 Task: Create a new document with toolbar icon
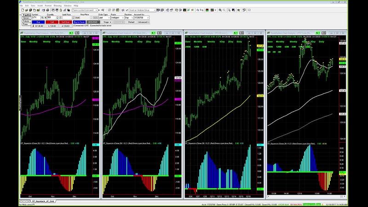tap(23, 10)
